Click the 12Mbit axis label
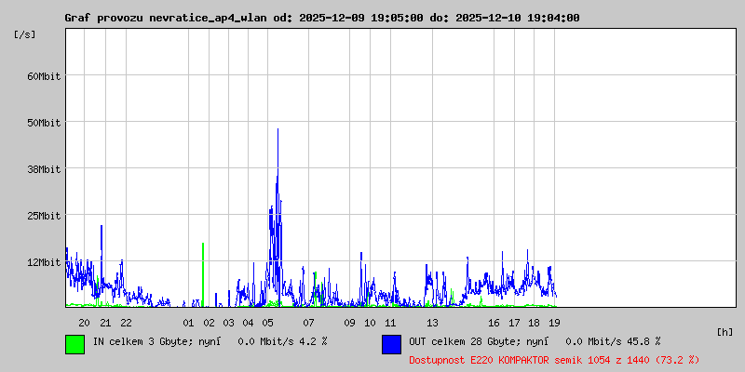The image size is (745, 372). point(44,262)
